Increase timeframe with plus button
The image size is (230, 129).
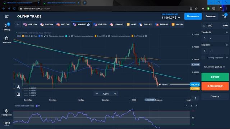pos(115,94)
